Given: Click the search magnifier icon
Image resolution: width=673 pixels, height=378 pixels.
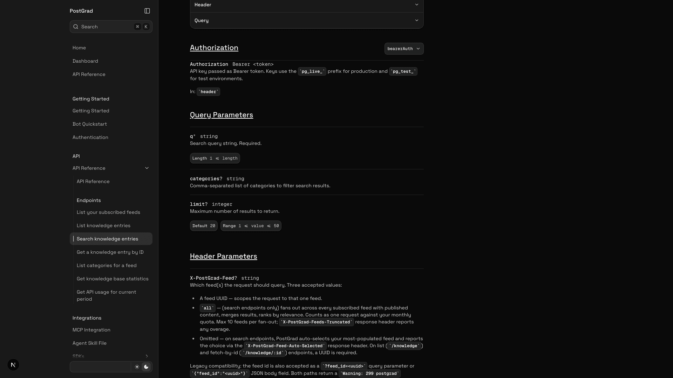Looking at the screenshot, I should (x=76, y=27).
